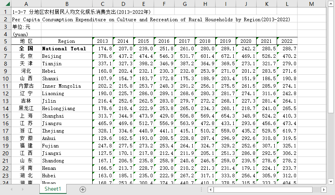The height and width of the screenshot is (195, 335).
Task: Select column M header
Action: [x=311, y=4]
